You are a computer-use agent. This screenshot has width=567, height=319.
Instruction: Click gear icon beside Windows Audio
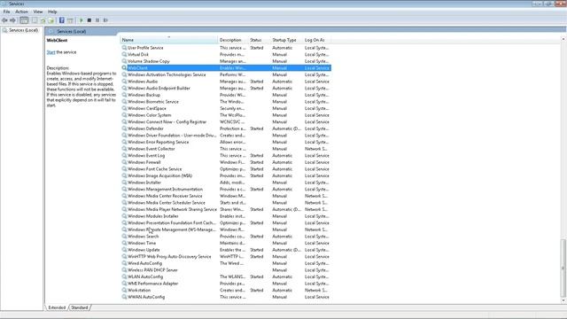pos(124,82)
